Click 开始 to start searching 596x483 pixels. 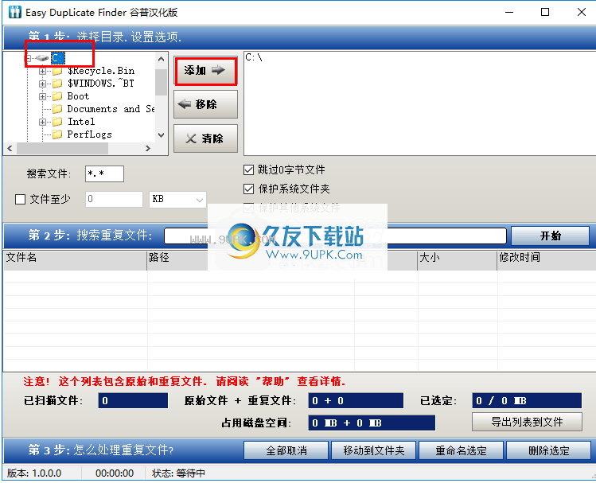[551, 236]
